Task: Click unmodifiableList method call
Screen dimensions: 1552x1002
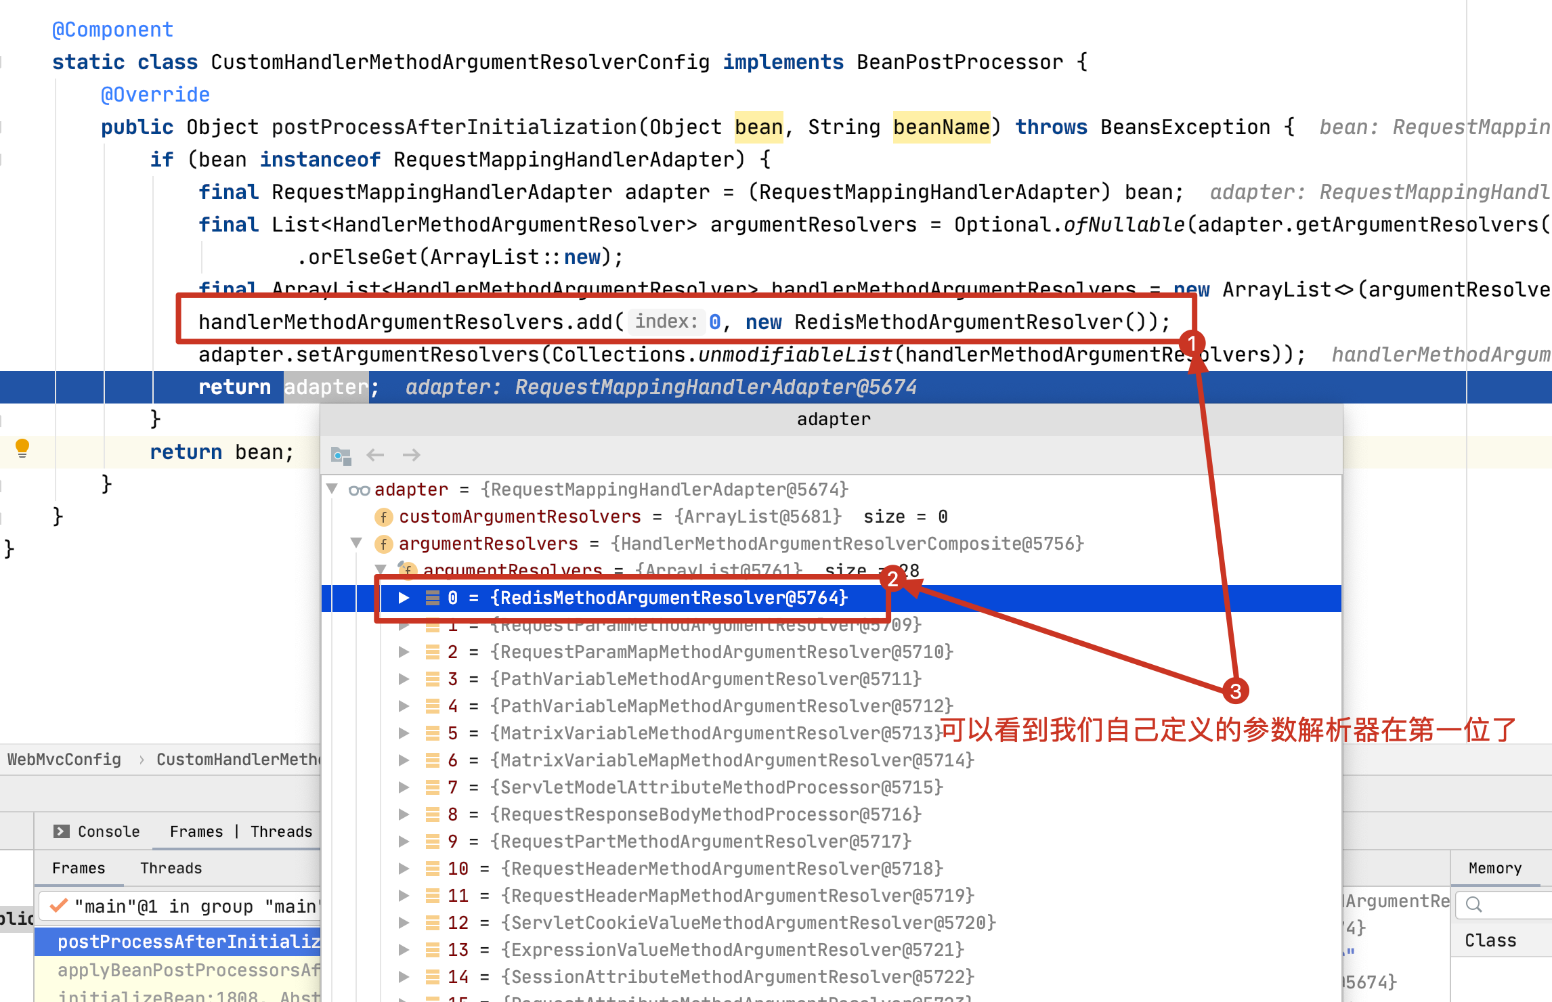Action: [794, 355]
